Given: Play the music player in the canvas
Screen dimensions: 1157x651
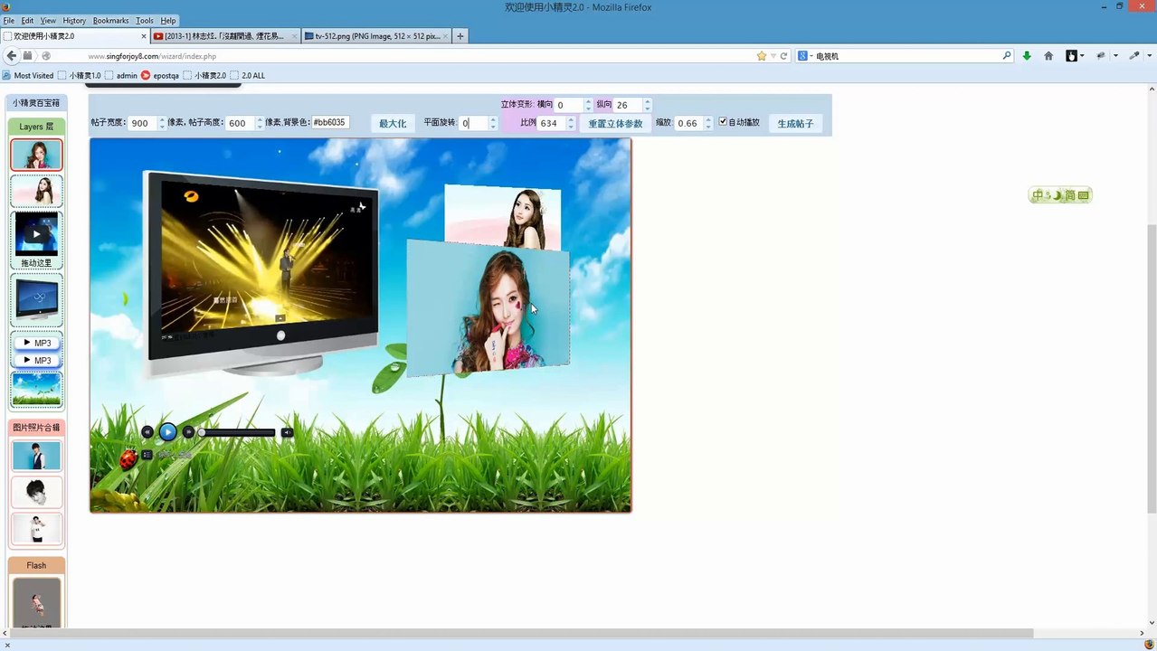Looking at the screenshot, I should [168, 432].
